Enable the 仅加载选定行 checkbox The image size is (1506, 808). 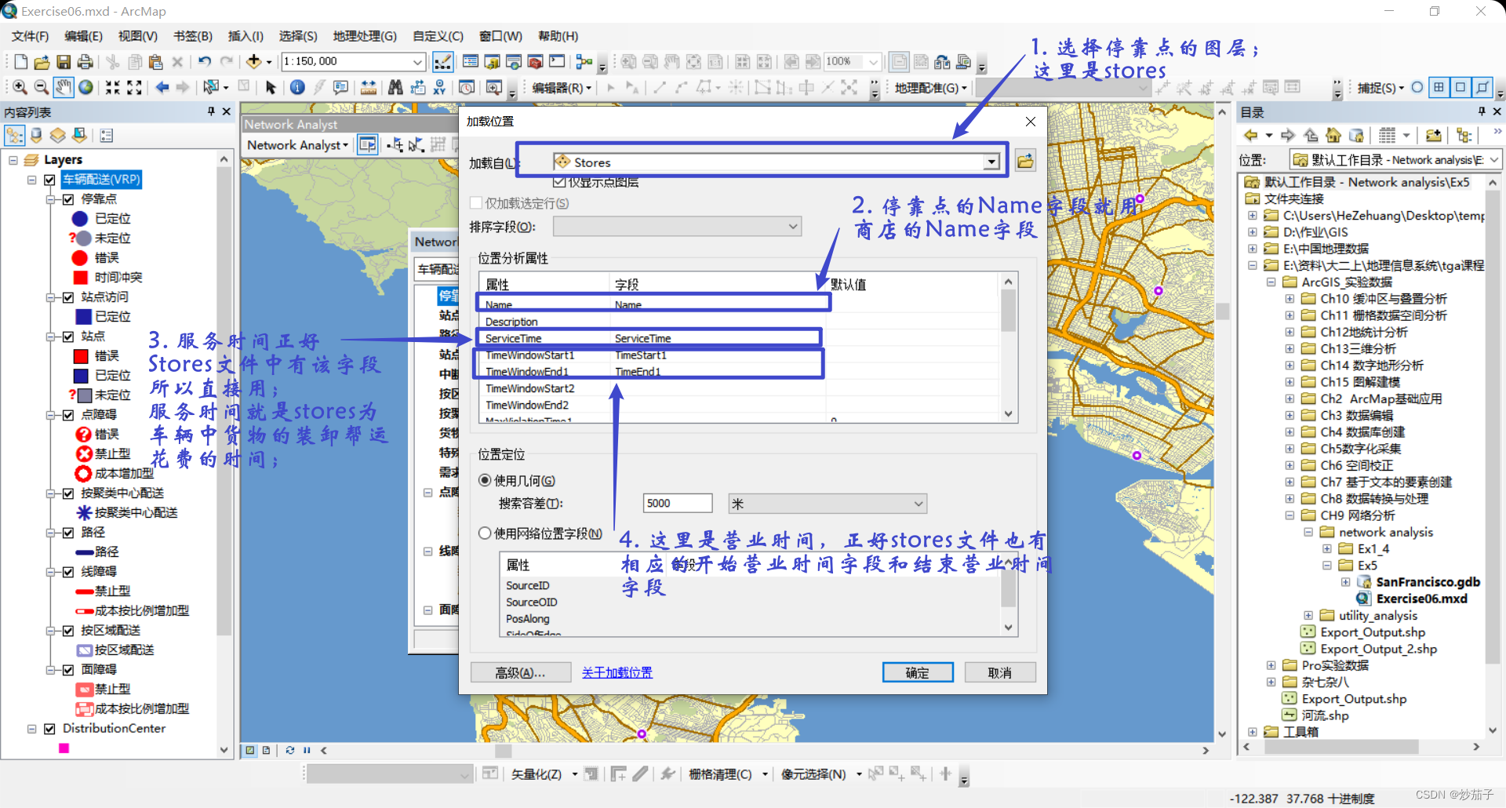point(476,202)
